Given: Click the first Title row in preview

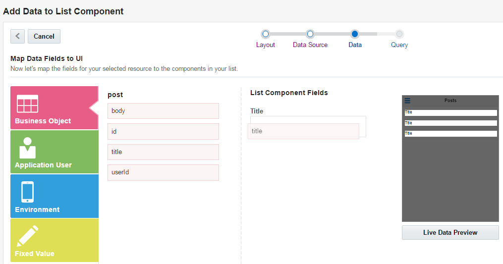Looking at the screenshot, I should pos(450,112).
